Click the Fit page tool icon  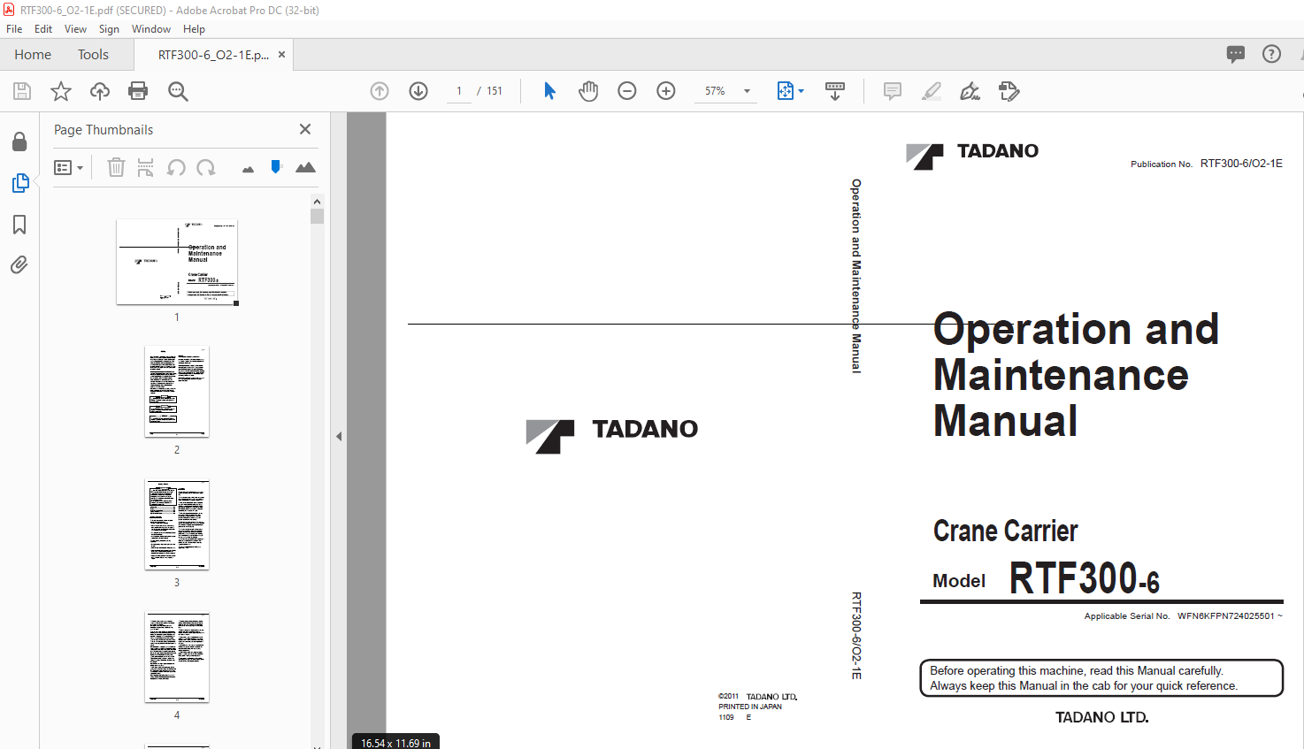pyautogui.click(x=786, y=91)
